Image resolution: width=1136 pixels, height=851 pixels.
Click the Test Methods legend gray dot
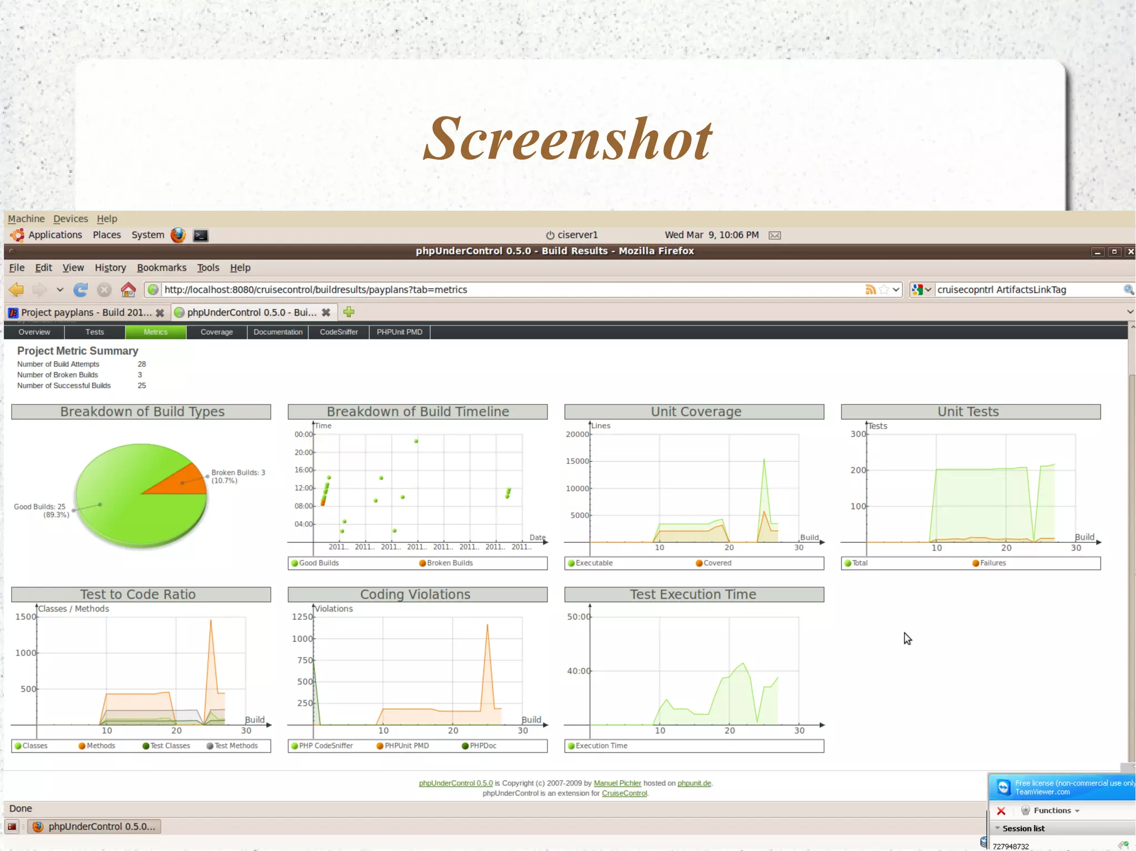[x=210, y=746]
